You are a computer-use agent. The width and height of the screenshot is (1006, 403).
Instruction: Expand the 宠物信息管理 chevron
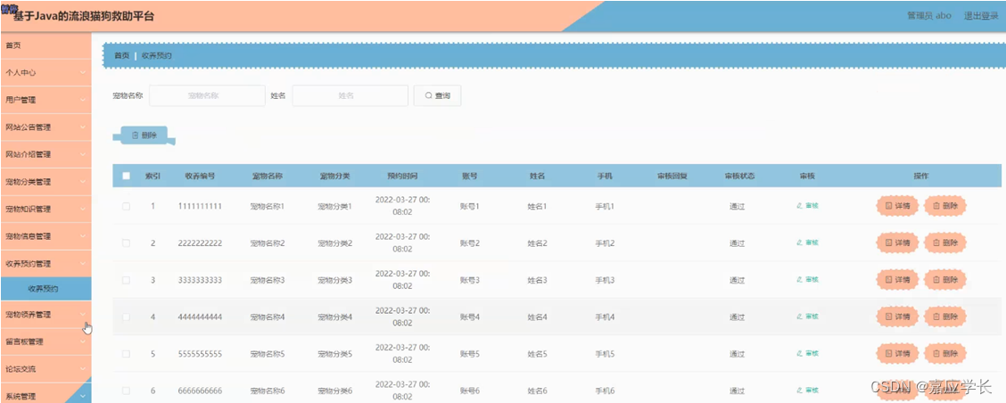click(83, 236)
